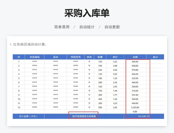The width and height of the screenshot is (174, 133).
Task: Click the 自动统计 subtitle text
Action: [87, 27]
